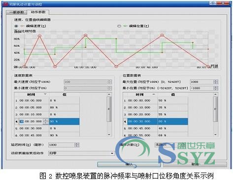Click the stepper on speed row 4 time
233x180 pixels.
click(45, 121)
